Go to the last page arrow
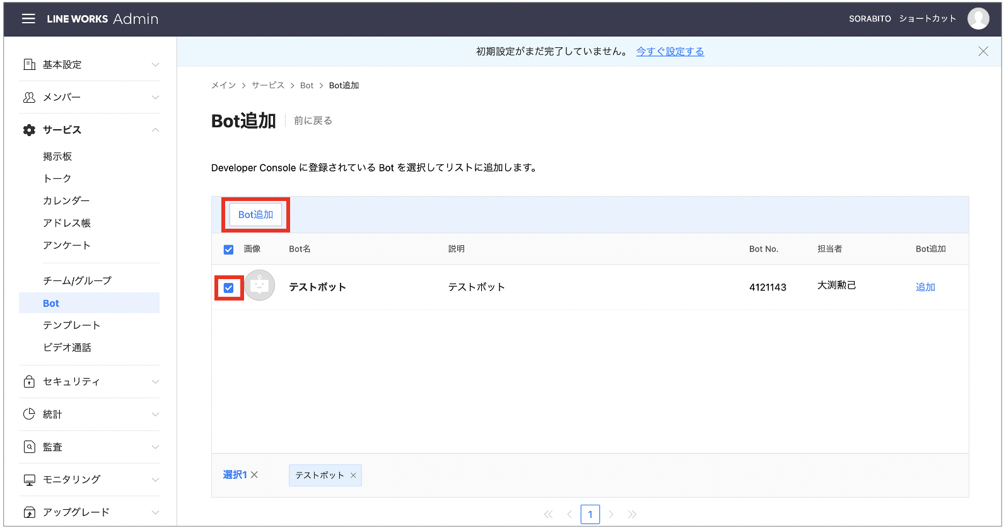Image resolution: width=1004 pixels, height=528 pixels. [632, 514]
